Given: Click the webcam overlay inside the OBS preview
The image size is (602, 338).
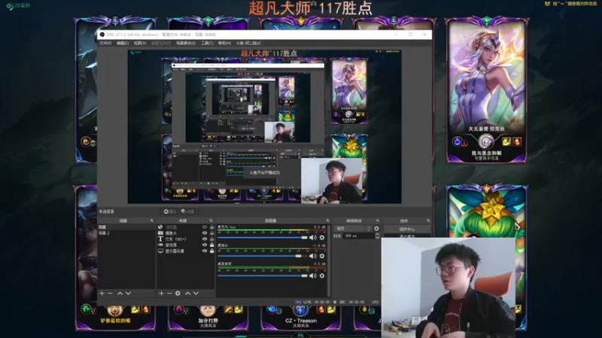Looking at the screenshot, I should [x=332, y=180].
